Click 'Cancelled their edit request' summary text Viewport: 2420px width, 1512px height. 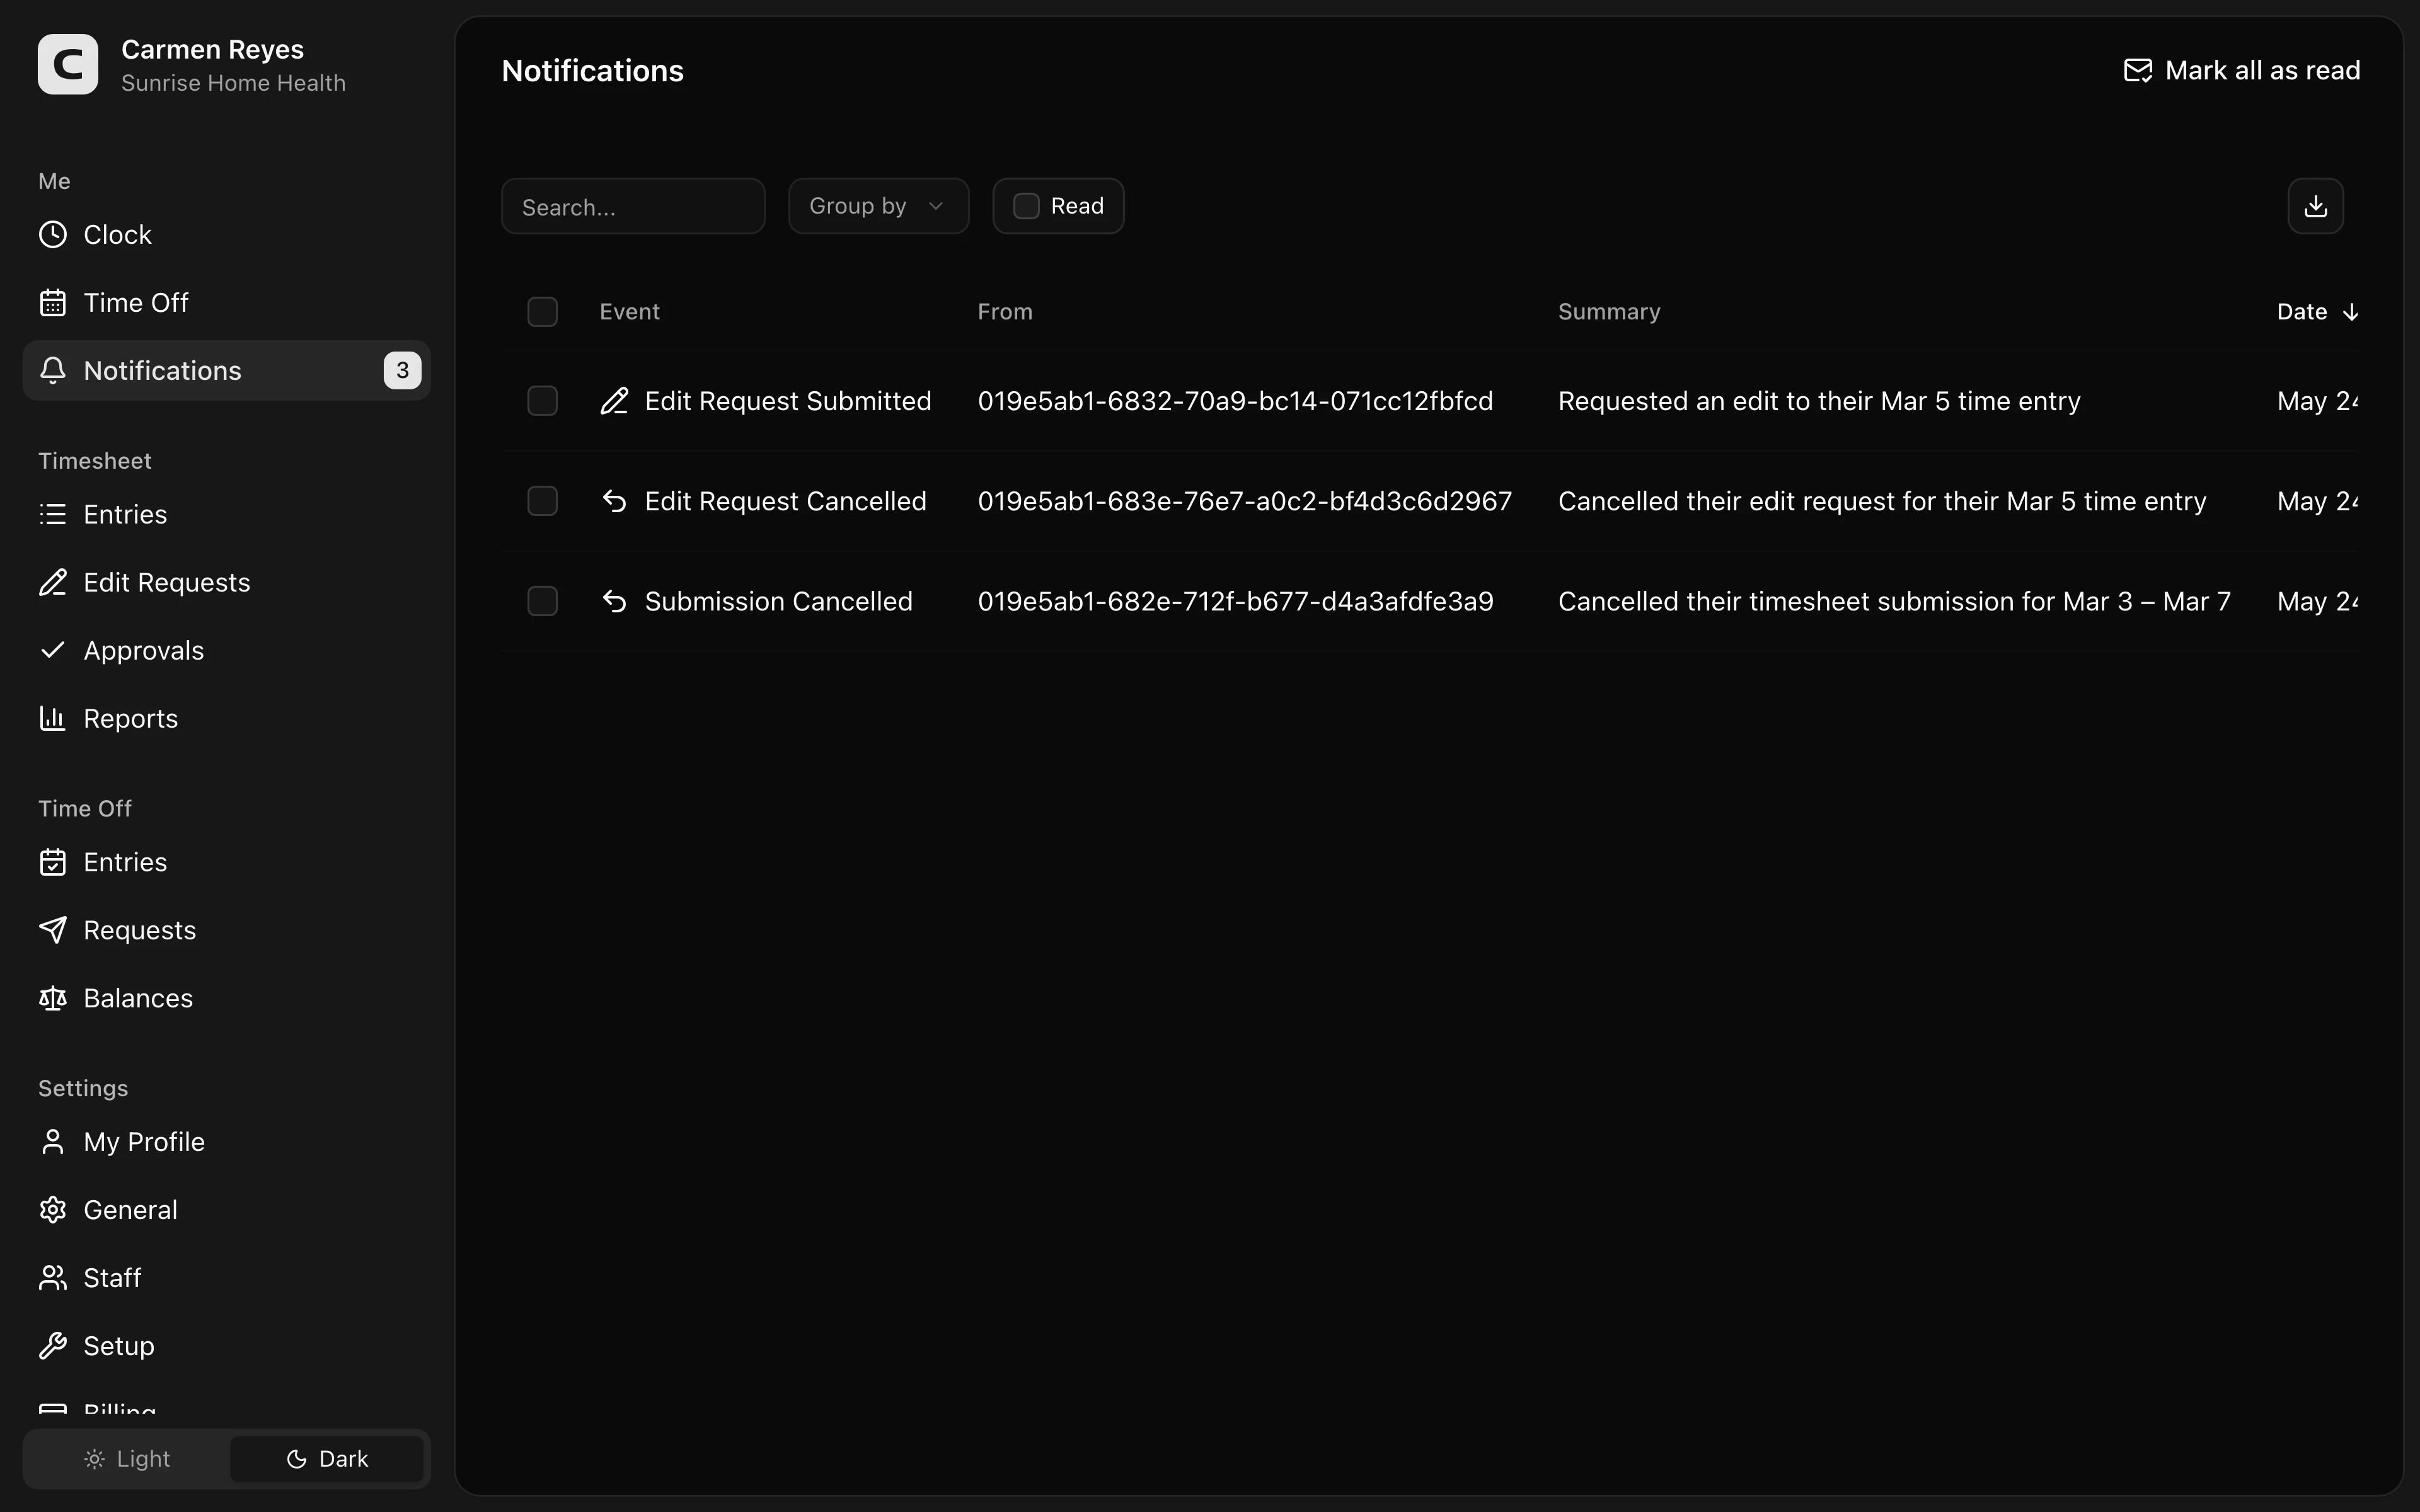point(1882,501)
